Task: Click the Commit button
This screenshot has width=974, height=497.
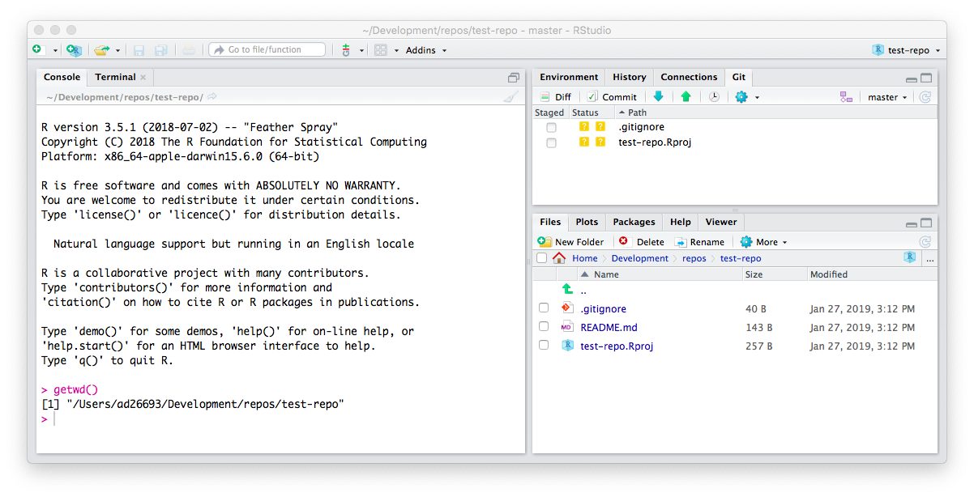Action: 613,97
